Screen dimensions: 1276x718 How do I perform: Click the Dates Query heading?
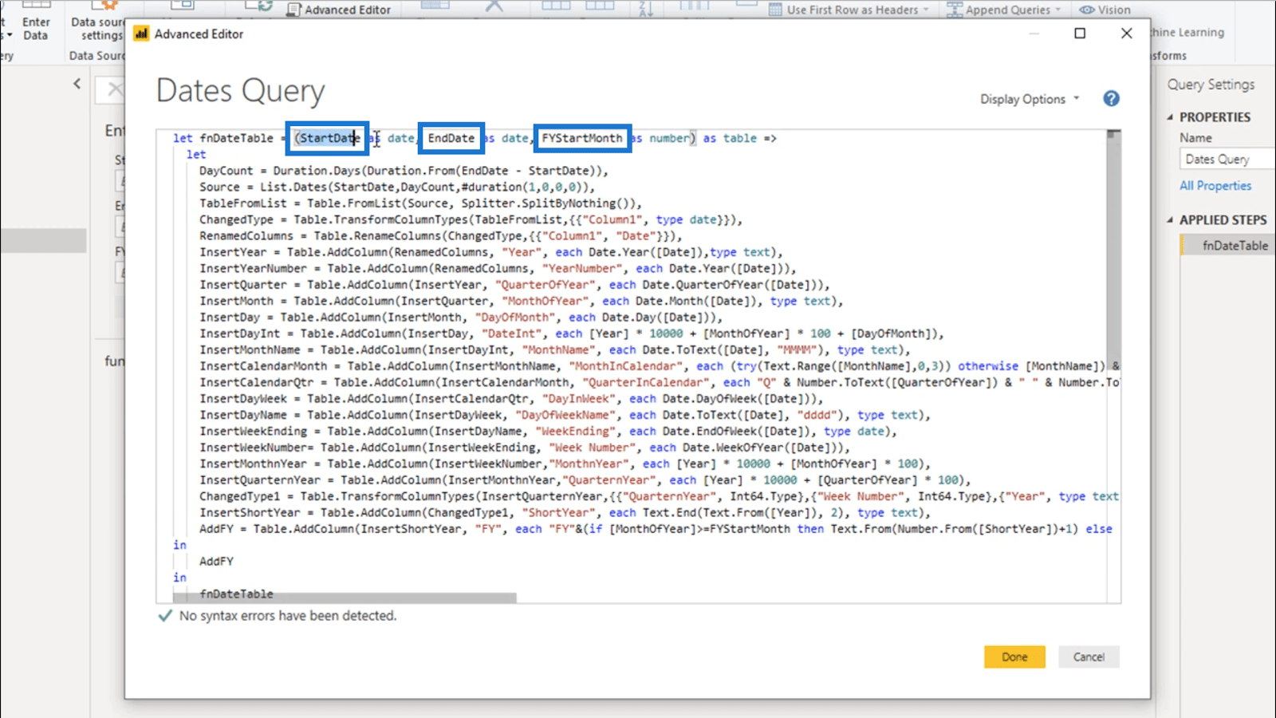click(x=240, y=90)
